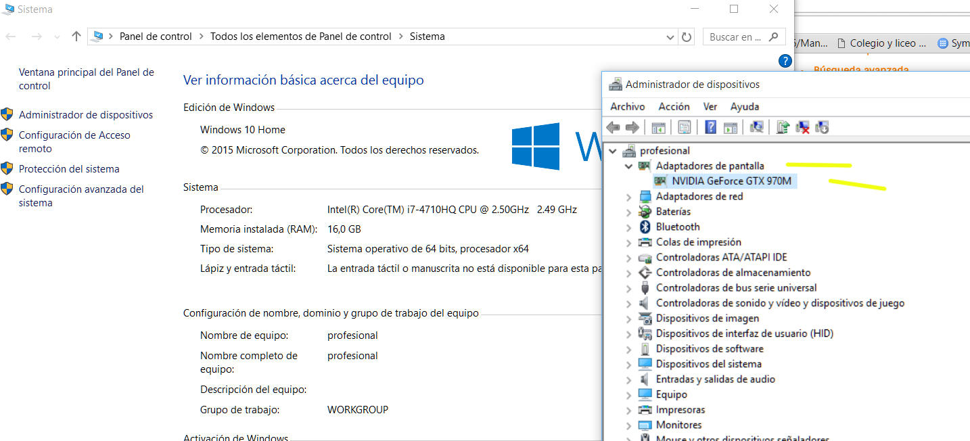The width and height of the screenshot is (970, 441).
Task: Click the blue help icon in Sistema window
Action: click(x=785, y=61)
